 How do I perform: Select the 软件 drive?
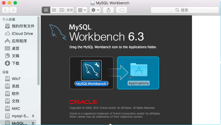coord(12,94)
